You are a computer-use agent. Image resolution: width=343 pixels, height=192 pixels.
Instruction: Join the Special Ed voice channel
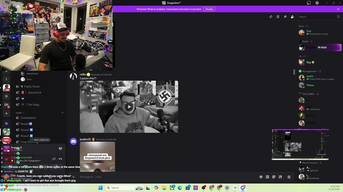click(x=40, y=93)
